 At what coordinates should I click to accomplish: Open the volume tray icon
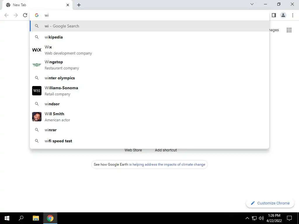(x=261, y=218)
